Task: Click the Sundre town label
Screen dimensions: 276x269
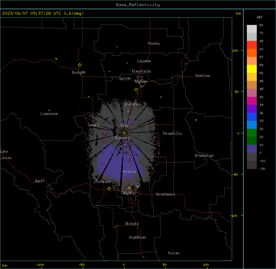Action: pyautogui.click(x=93, y=125)
